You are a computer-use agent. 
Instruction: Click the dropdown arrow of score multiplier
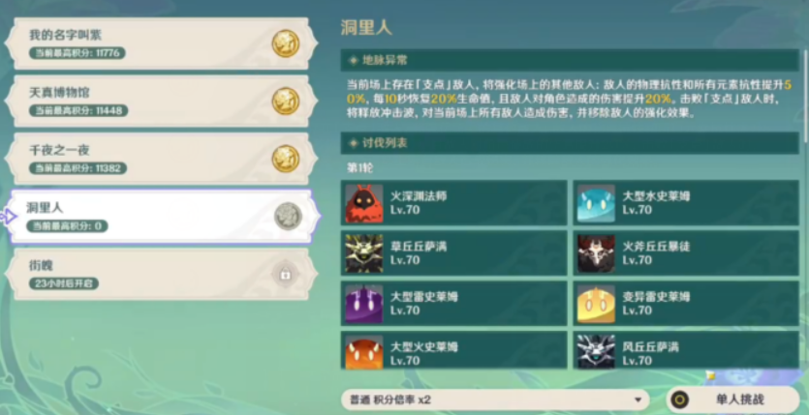pyautogui.click(x=638, y=400)
